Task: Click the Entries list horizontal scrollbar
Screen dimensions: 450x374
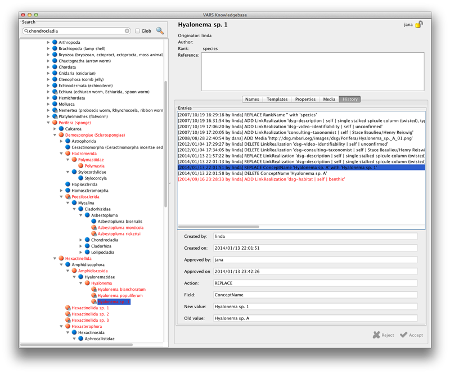Action: pyautogui.click(x=219, y=227)
